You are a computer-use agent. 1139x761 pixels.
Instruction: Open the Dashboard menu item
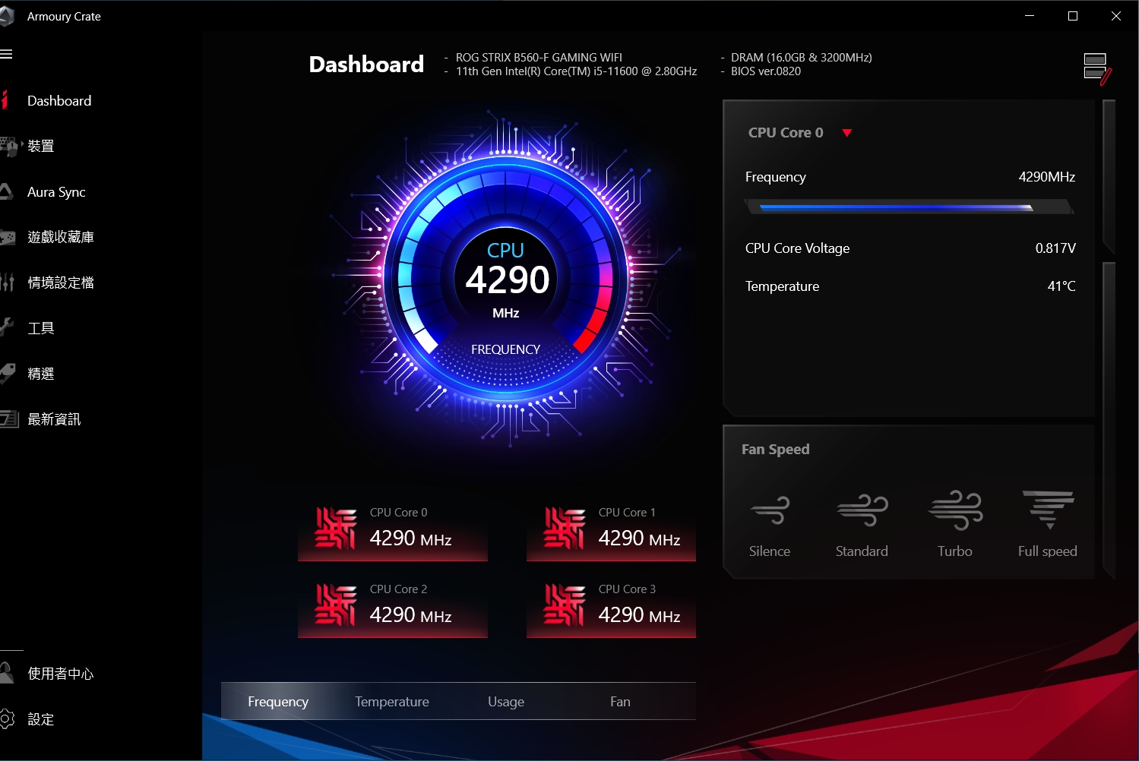point(59,101)
